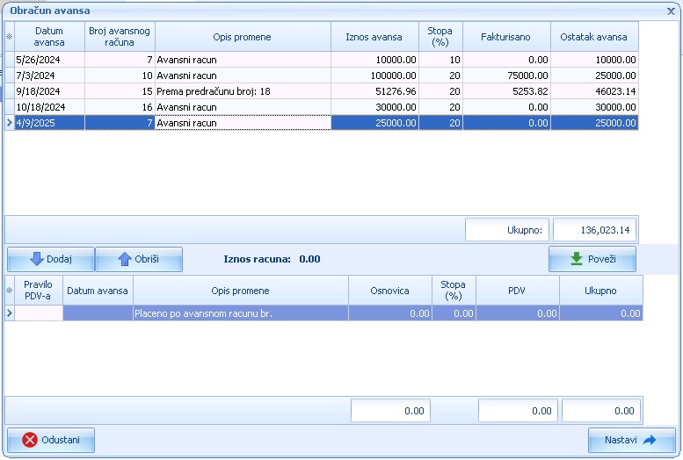Continue with the Nastavi button
The width and height of the screenshot is (683, 460).
[632, 440]
